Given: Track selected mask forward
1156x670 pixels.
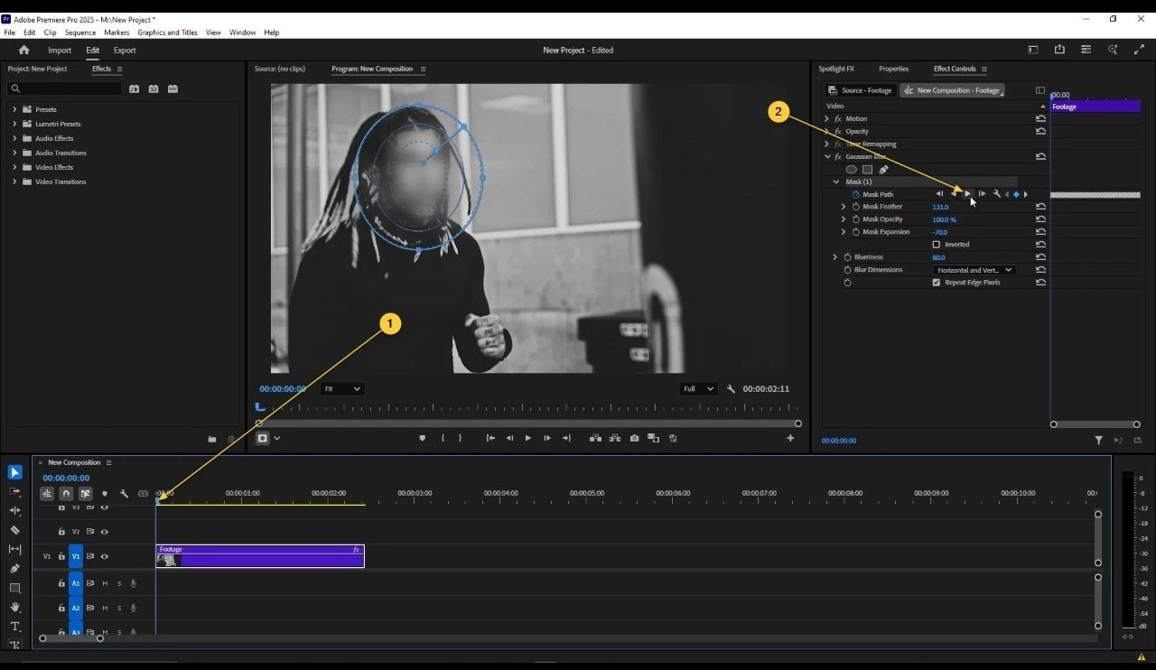Looking at the screenshot, I should [968, 194].
